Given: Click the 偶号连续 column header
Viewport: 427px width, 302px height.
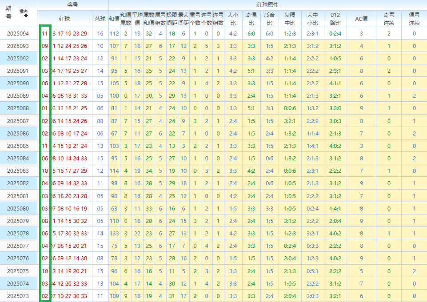Looking at the screenshot, I should 414,19.
